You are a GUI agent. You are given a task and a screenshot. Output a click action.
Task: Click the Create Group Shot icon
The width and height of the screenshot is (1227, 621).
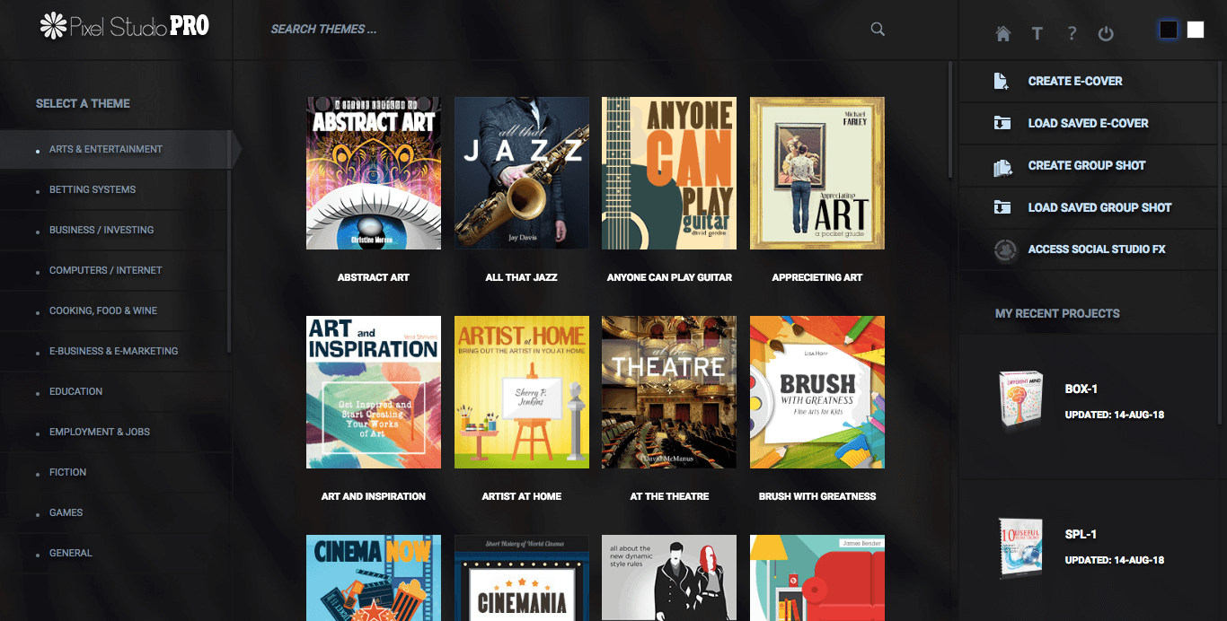tap(1002, 166)
